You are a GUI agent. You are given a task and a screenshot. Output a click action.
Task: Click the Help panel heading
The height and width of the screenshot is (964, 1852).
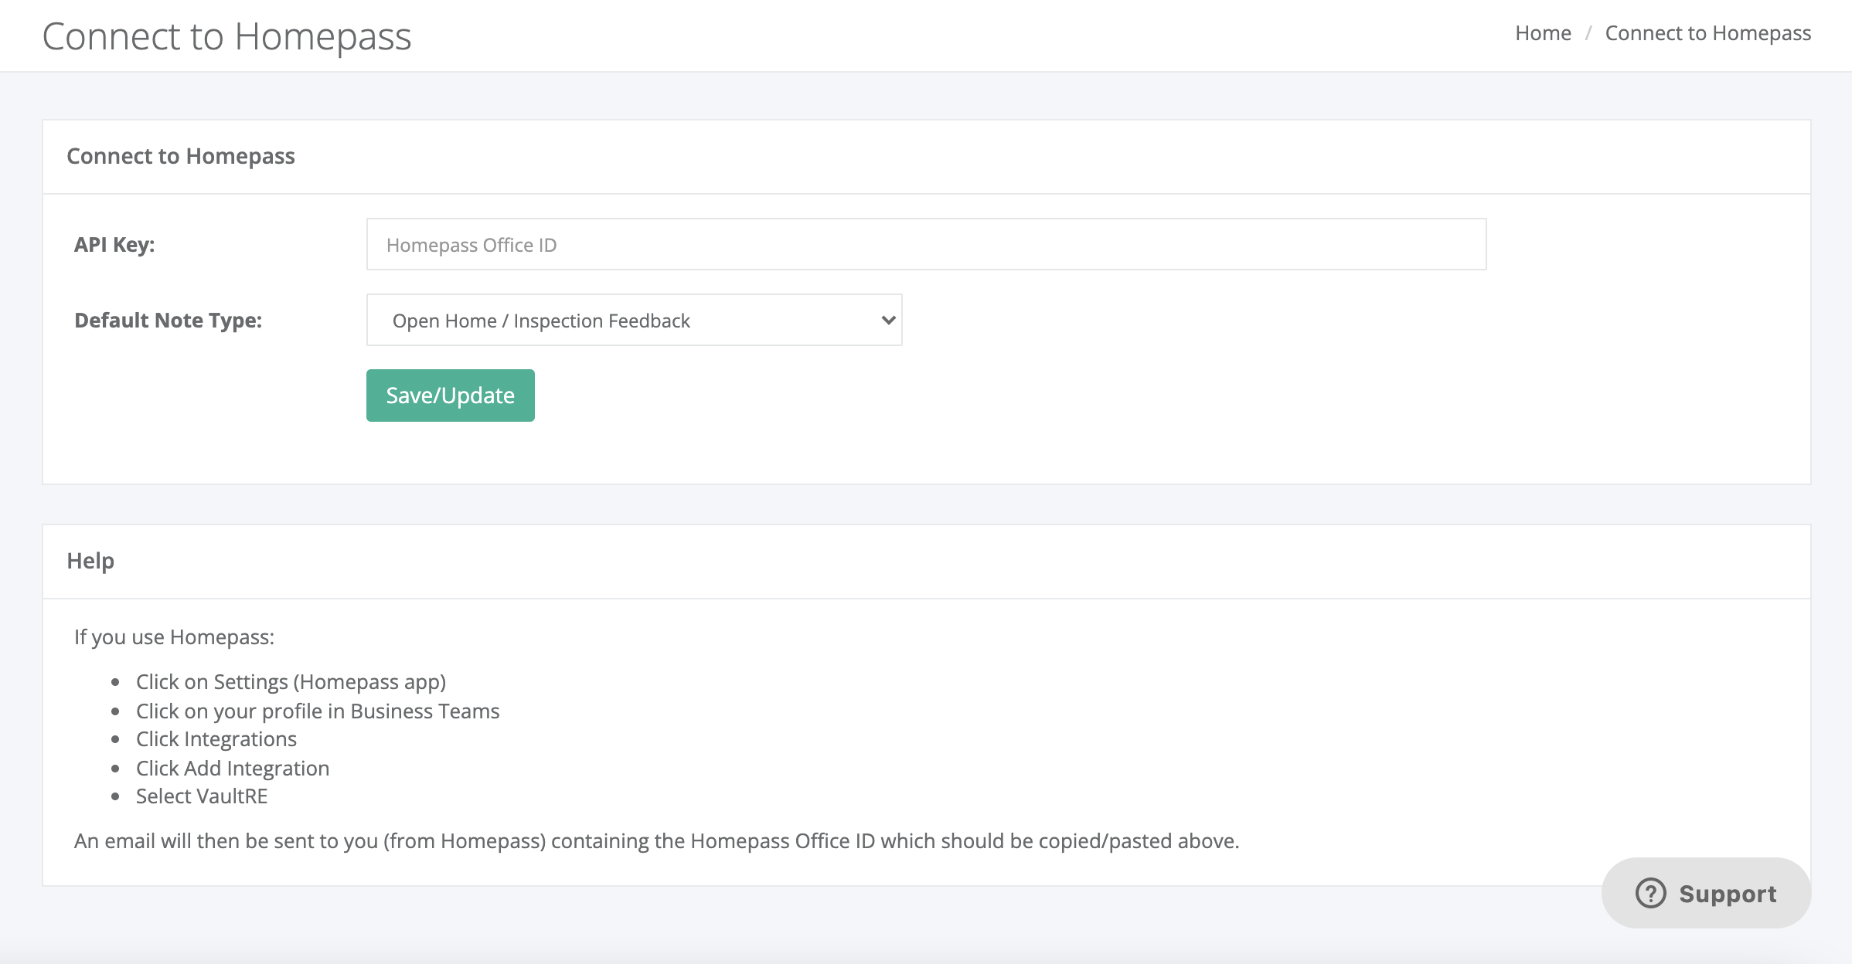tap(90, 560)
